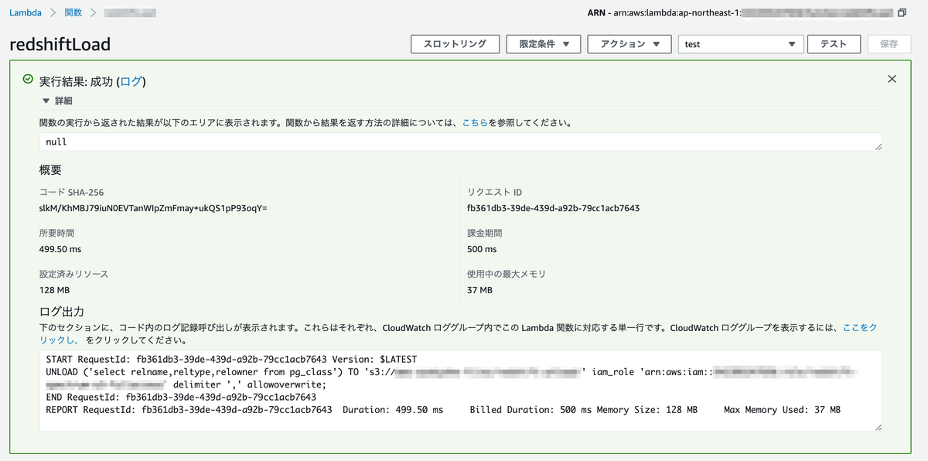The height and width of the screenshot is (461, 928).
Task: Click the スロットリング button
Action: point(455,44)
